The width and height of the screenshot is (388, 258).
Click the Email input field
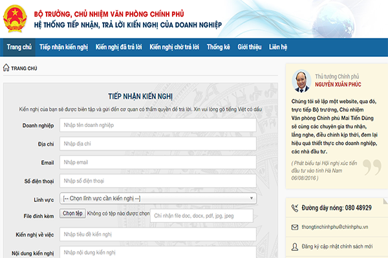pyautogui.click(x=158, y=162)
